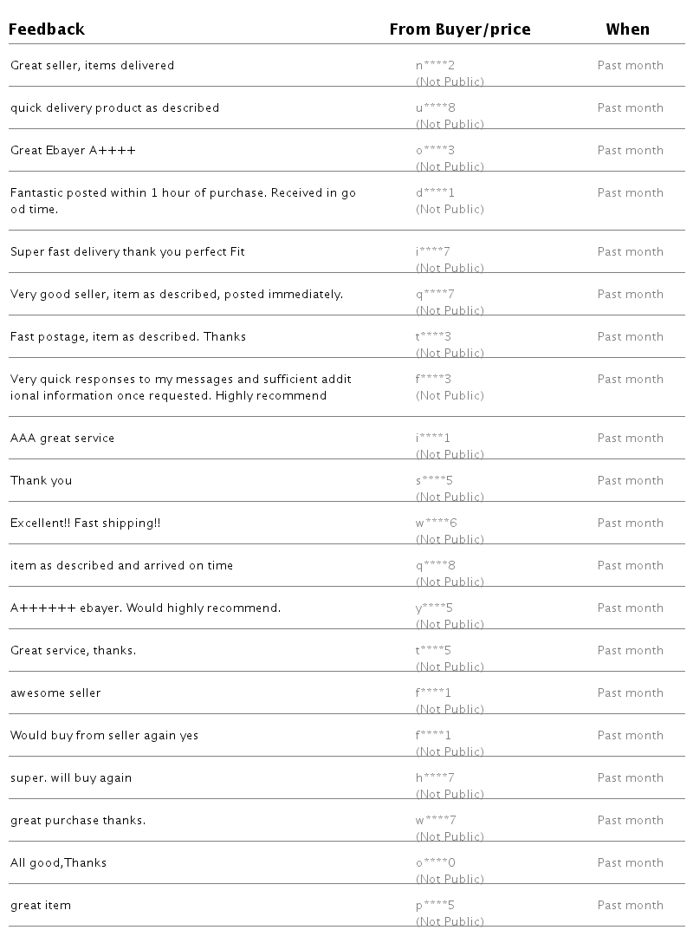Click the 'AAA great service' feedback comment
This screenshot has width=693, height=943.
(62, 438)
